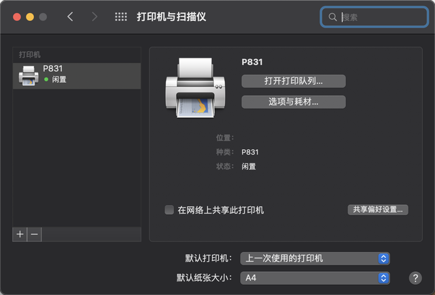Open the help question mark button

pos(416,278)
